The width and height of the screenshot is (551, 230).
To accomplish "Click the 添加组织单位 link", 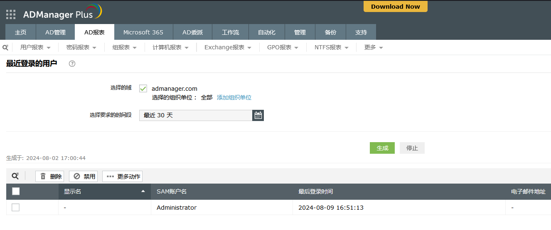I will pos(234,98).
